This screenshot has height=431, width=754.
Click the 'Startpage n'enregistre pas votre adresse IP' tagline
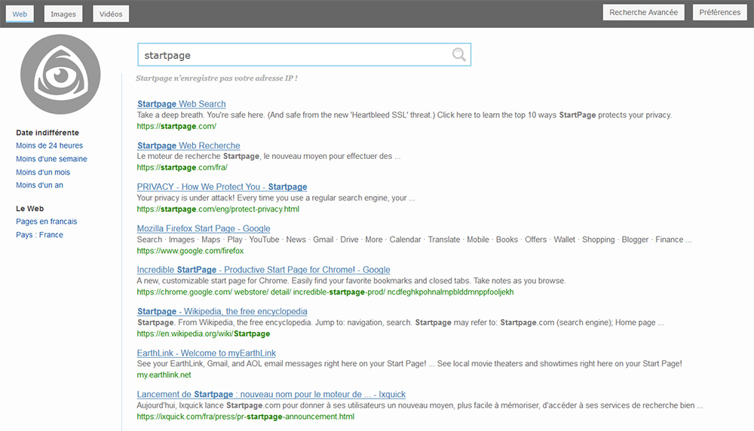click(x=216, y=78)
